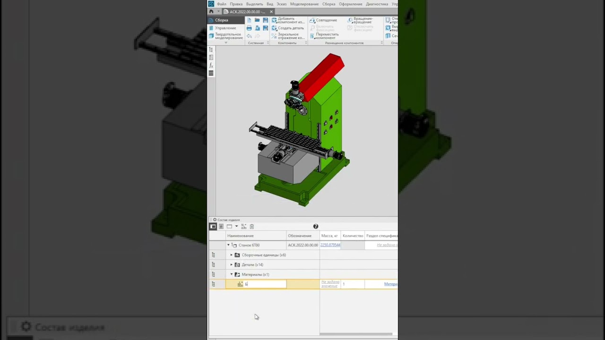The width and height of the screenshot is (605, 340).
Task: Open the fx variables panel icon
Action: click(211, 65)
